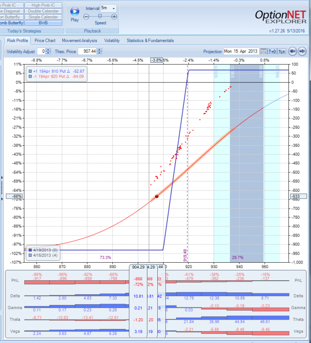Toggle the -1 19Apr 920 Put legend box

click(x=30, y=76)
